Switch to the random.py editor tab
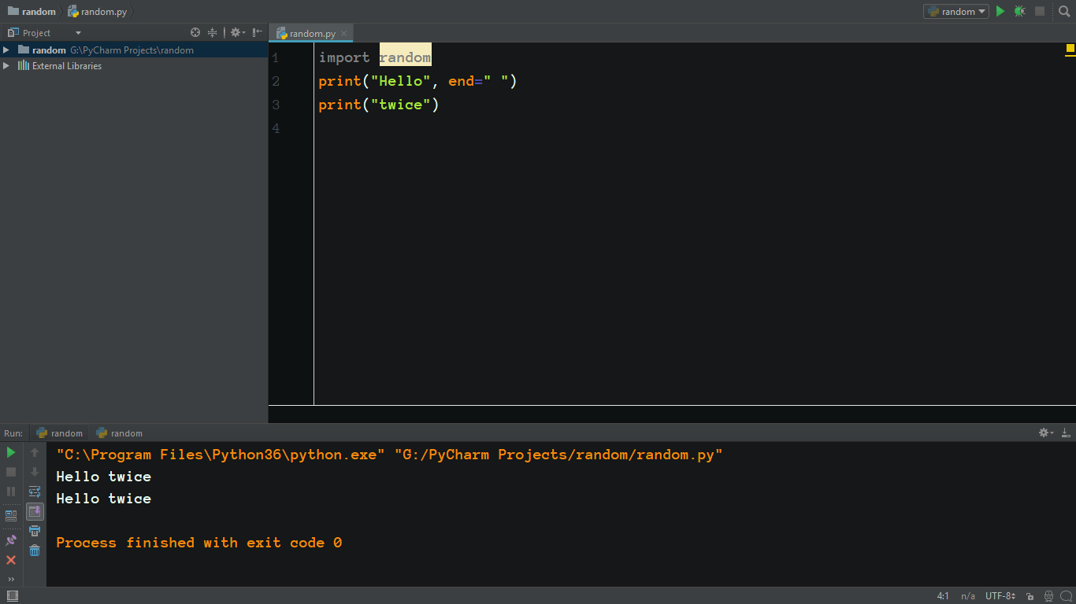The width and height of the screenshot is (1076, 604). pyautogui.click(x=310, y=33)
